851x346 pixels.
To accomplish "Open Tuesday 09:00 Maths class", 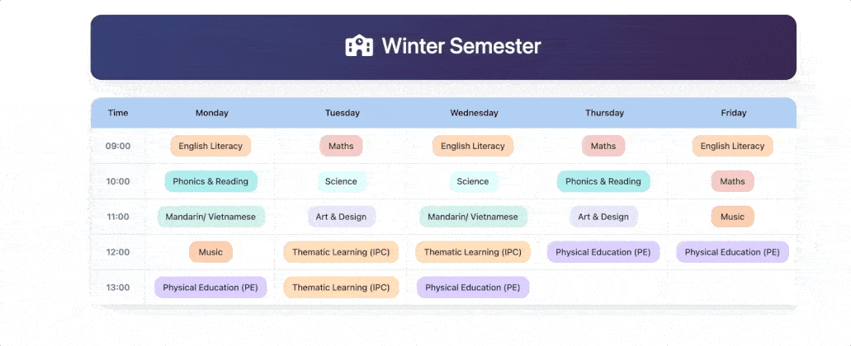I will 341,146.
